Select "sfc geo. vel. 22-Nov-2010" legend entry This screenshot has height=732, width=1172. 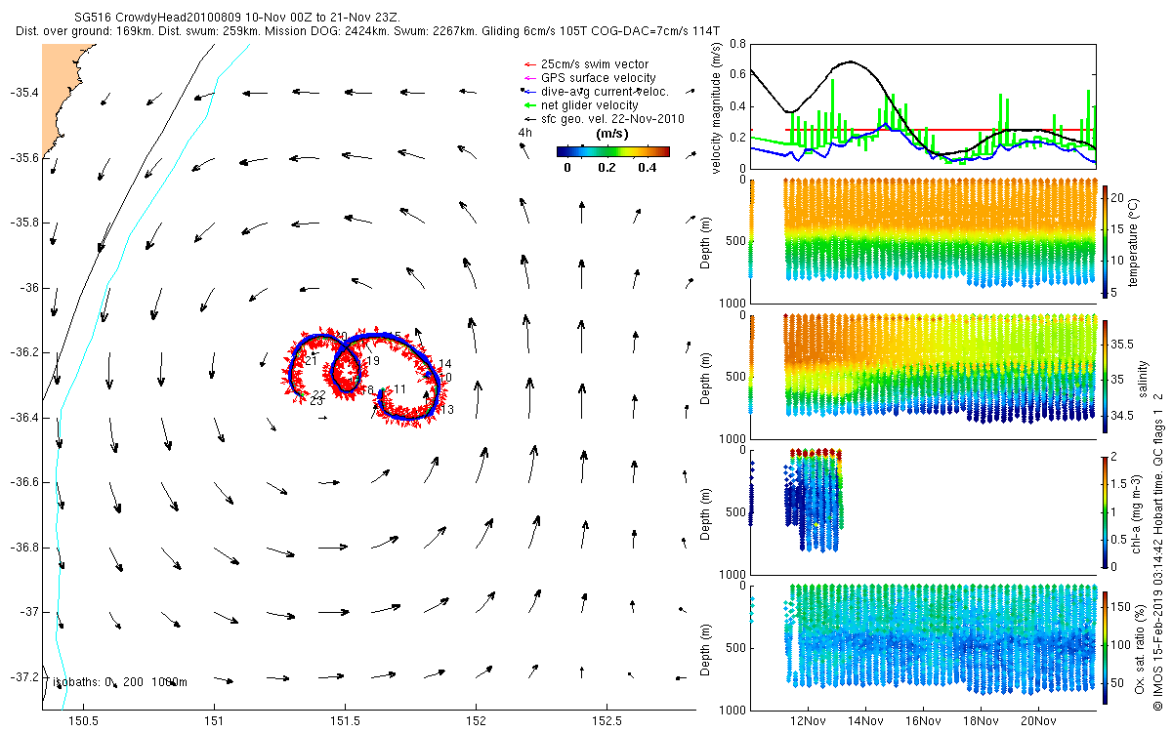[612, 119]
